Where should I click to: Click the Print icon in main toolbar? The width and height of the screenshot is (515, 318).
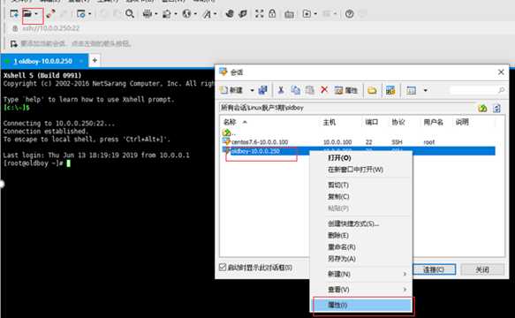(148, 14)
